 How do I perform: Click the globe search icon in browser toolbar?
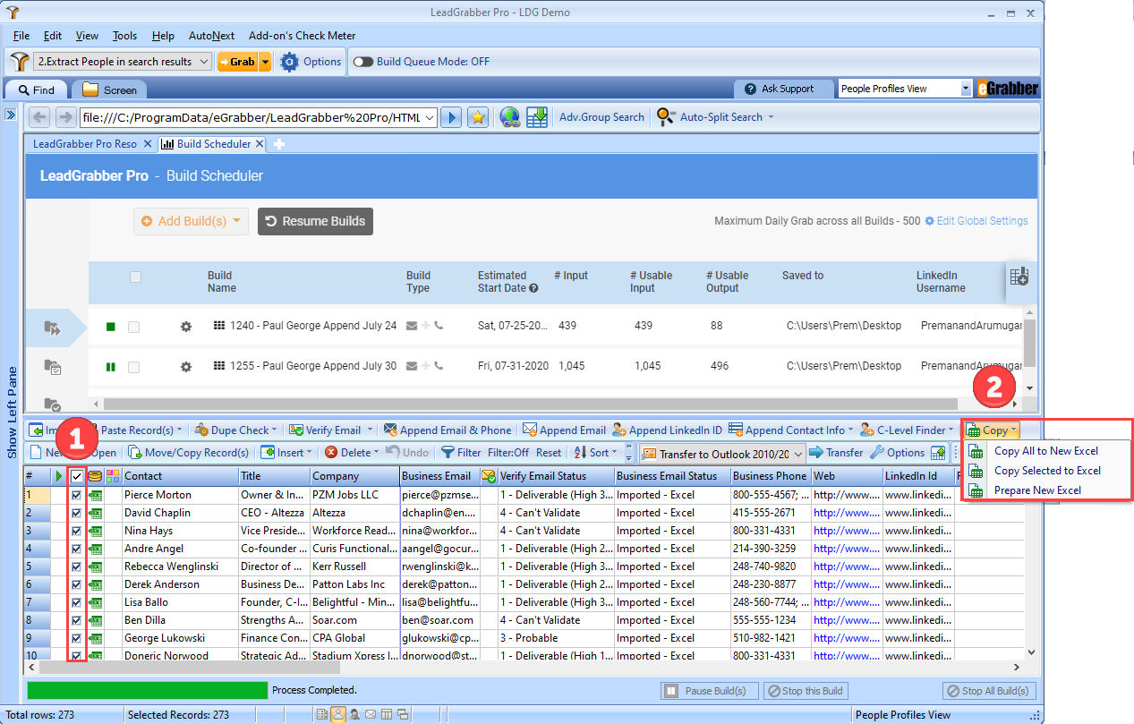point(510,117)
